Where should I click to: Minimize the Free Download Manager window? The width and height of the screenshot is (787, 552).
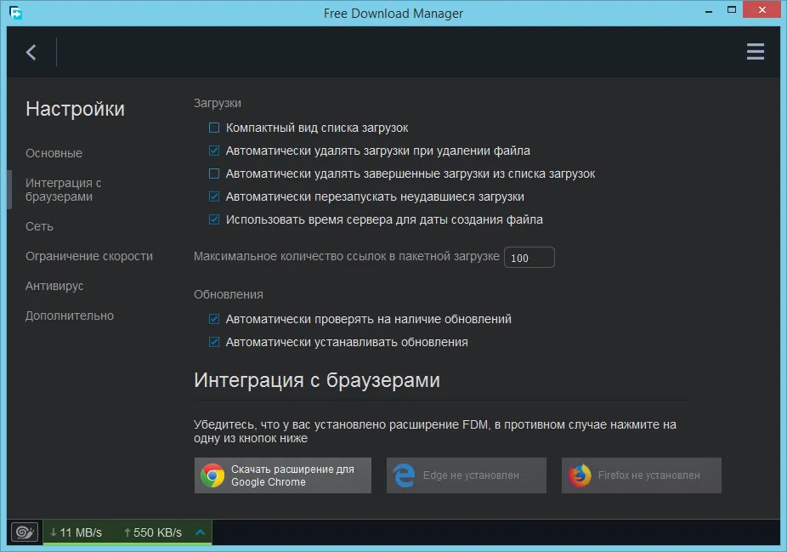[709, 10]
